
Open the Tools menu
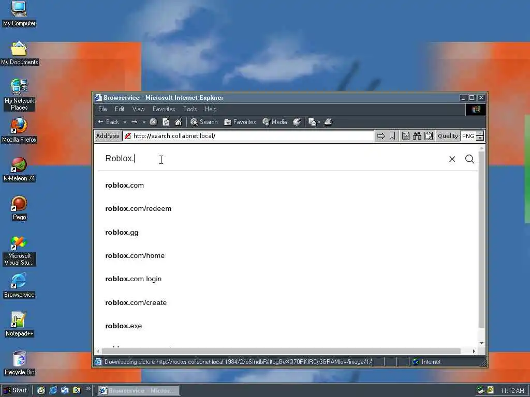pos(189,109)
